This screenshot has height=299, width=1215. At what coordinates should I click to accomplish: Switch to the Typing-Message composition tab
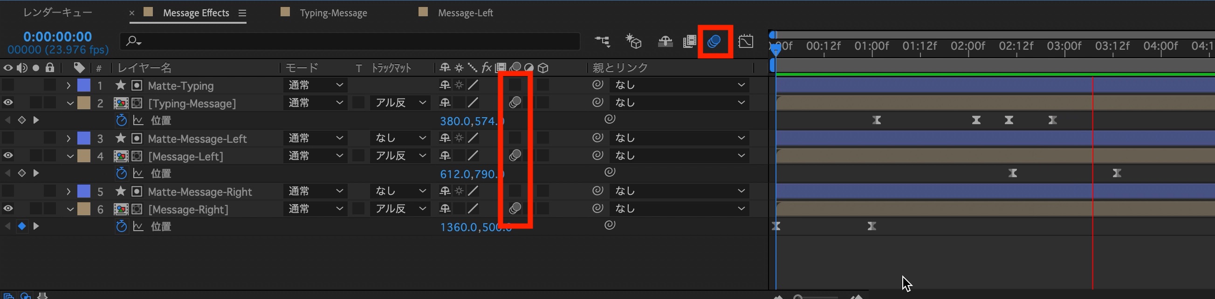(333, 13)
